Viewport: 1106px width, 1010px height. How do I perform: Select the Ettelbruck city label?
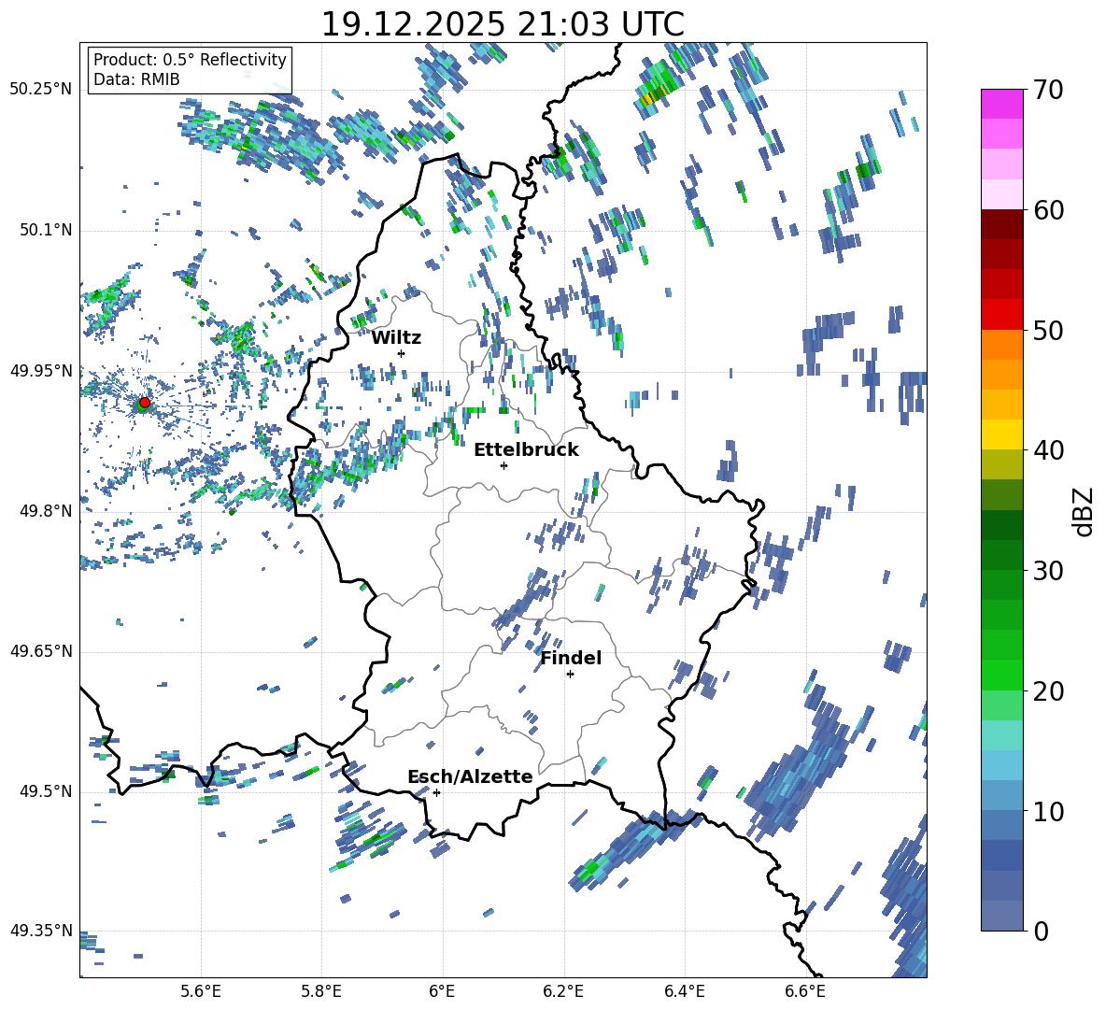(526, 449)
